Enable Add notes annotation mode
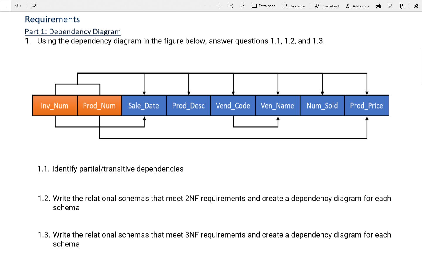The image size is (422, 264). [x=357, y=6]
